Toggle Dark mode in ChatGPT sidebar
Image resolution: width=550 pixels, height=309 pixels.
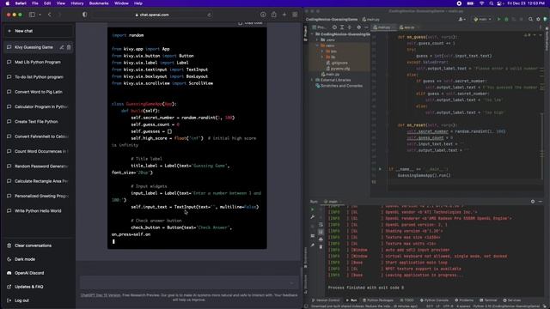(39, 259)
